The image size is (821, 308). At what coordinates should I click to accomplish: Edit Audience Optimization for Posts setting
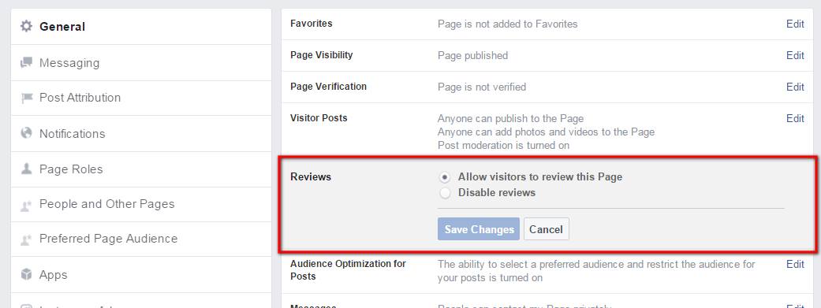tap(795, 264)
